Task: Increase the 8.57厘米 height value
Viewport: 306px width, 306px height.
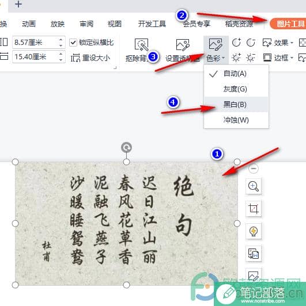Action: [x=61, y=40]
